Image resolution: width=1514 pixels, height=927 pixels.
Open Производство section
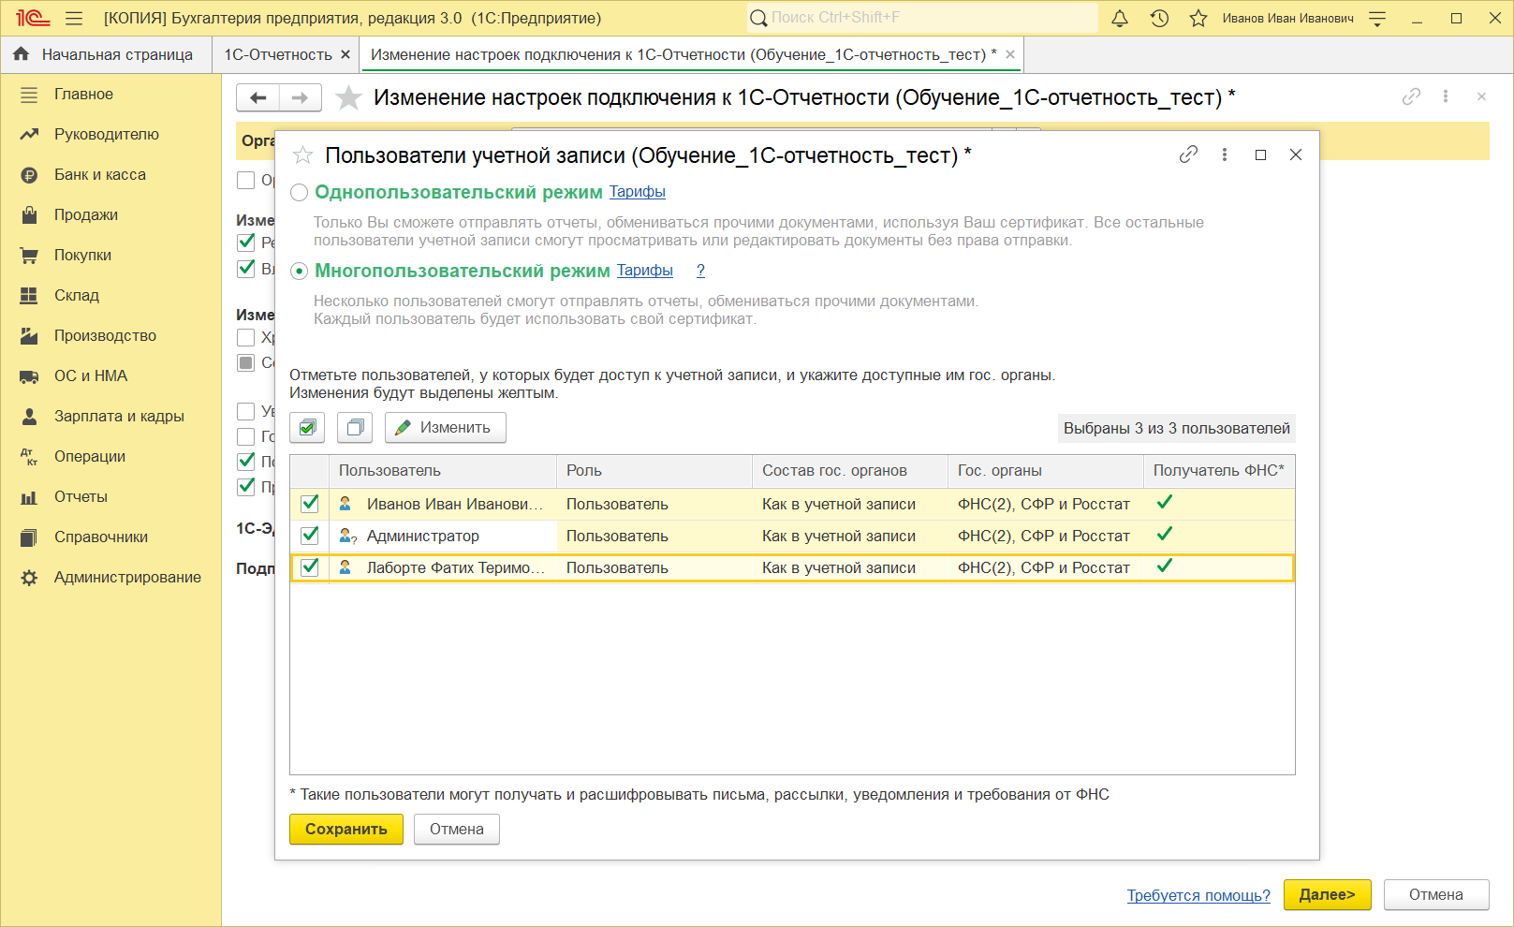pos(105,335)
